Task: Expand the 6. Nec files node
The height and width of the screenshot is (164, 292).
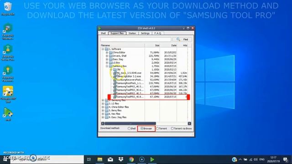Action: [103, 114]
